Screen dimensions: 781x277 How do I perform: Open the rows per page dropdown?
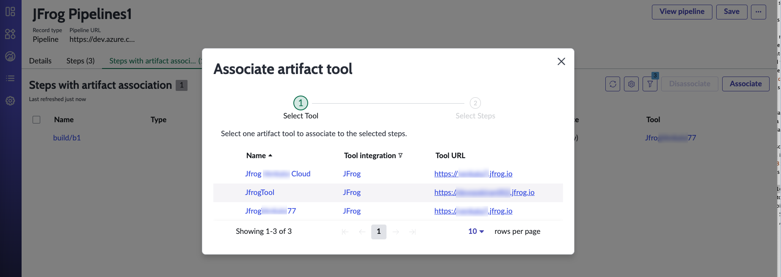click(x=476, y=231)
